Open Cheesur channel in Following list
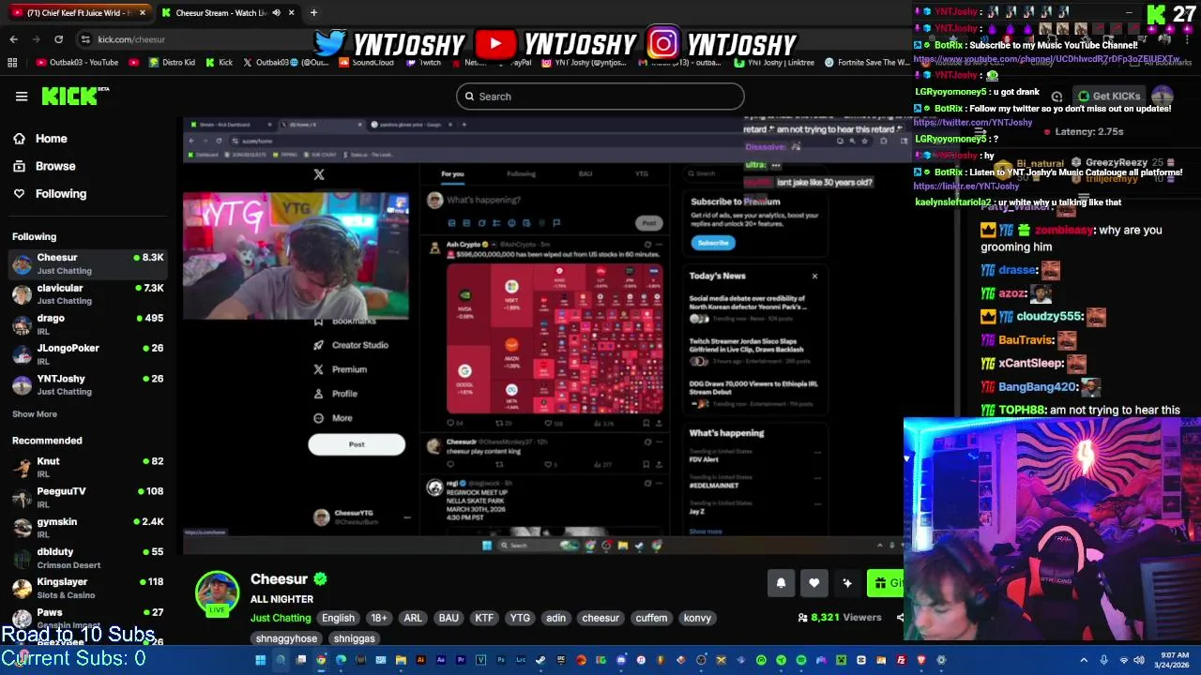The image size is (1201, 675). (87, 264)
